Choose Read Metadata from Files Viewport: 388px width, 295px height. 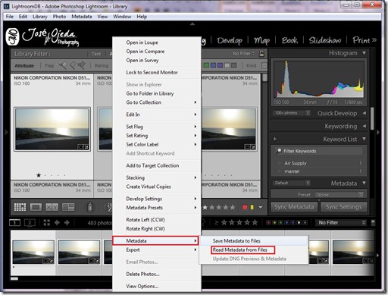tap(239, 249)
